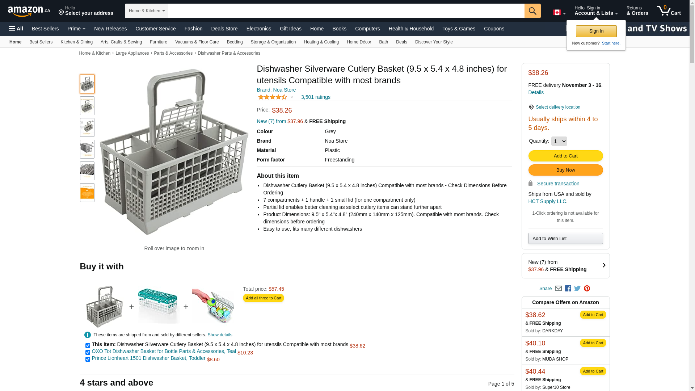The height and width of the screenshot is (391, 695).
Task: Share on Pinterest icon
Action: (x=587, y=289)
